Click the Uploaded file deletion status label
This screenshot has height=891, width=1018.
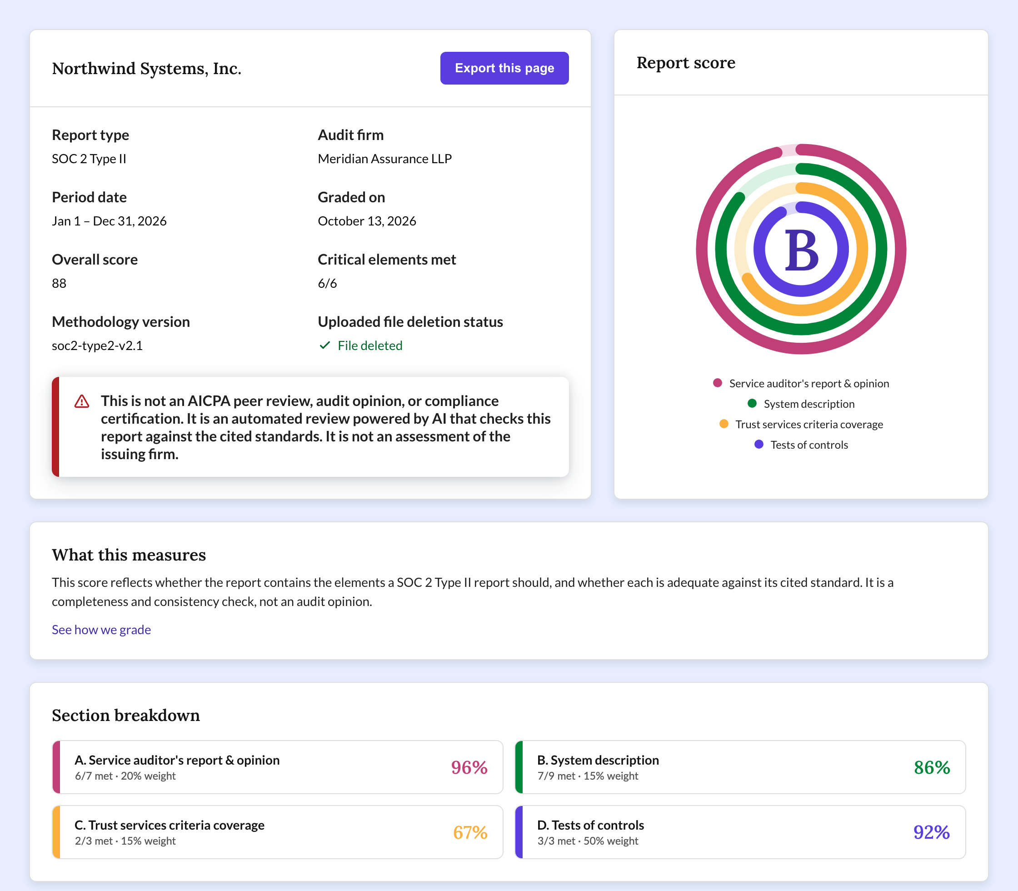click(410, 322)
